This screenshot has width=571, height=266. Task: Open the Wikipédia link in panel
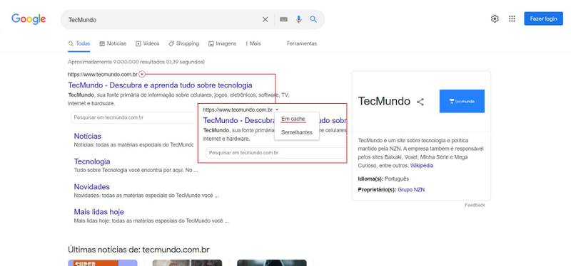422,166
